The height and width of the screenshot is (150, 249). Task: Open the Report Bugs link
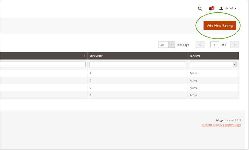tap(233, 125)
